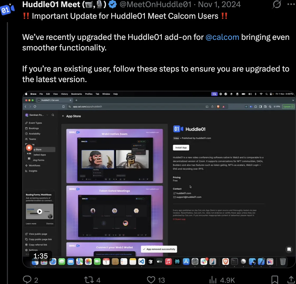Share the tweet via share icon
The image size is (296, 284).
point(291,280)
